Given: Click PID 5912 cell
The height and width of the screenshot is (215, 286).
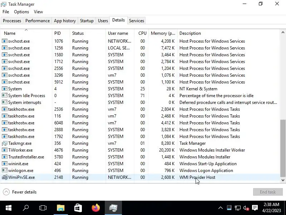Looking at the screenshot, I should pos(59,82).
